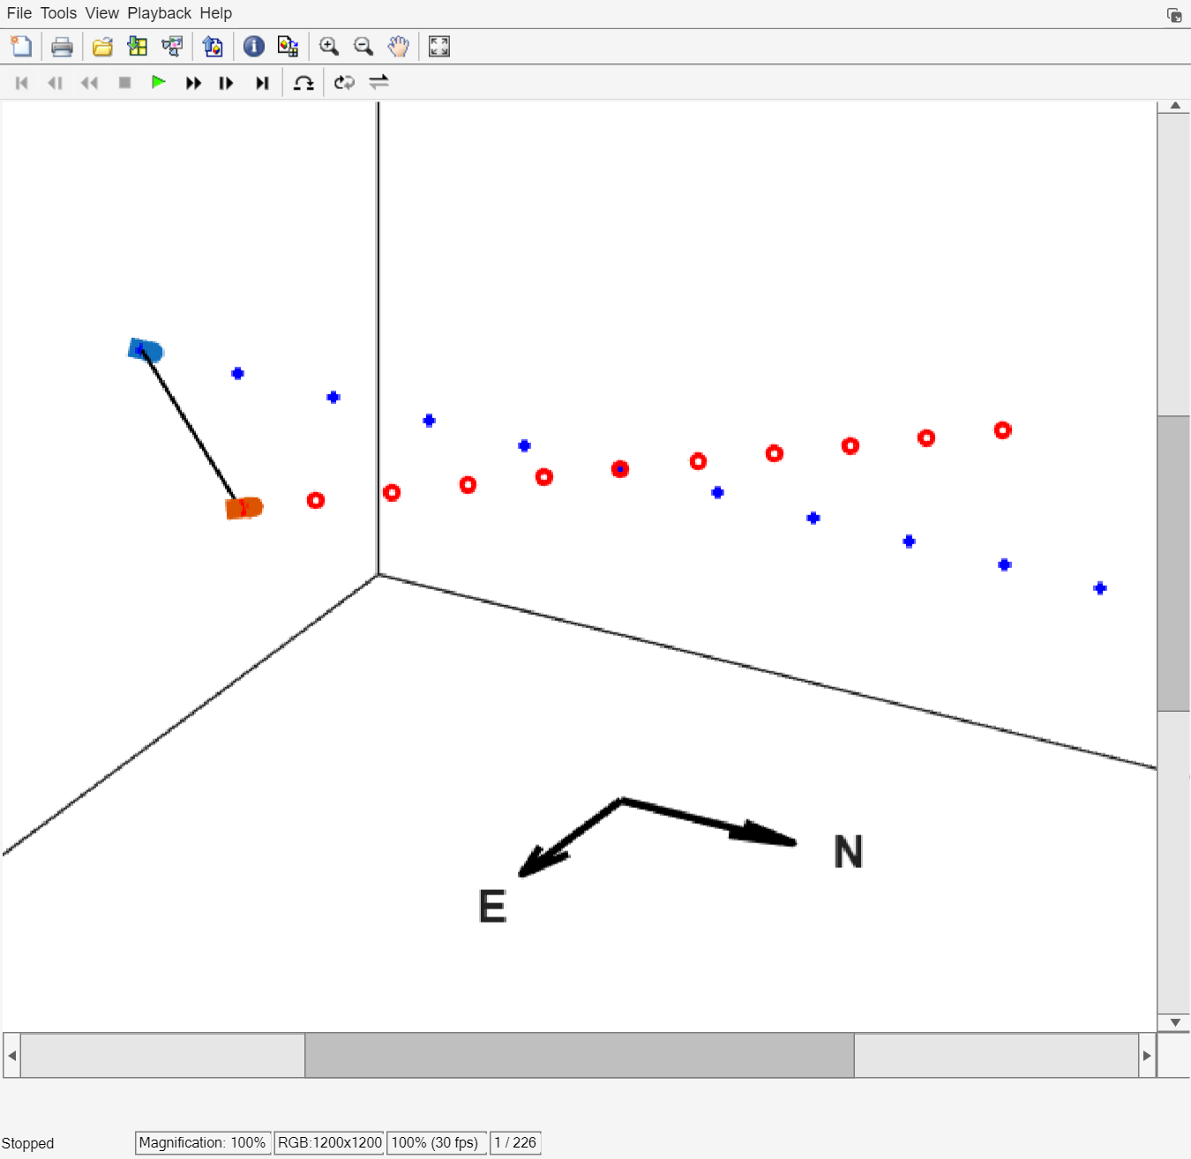Click the RGB:1200x1200 status field

(330, 1142)
